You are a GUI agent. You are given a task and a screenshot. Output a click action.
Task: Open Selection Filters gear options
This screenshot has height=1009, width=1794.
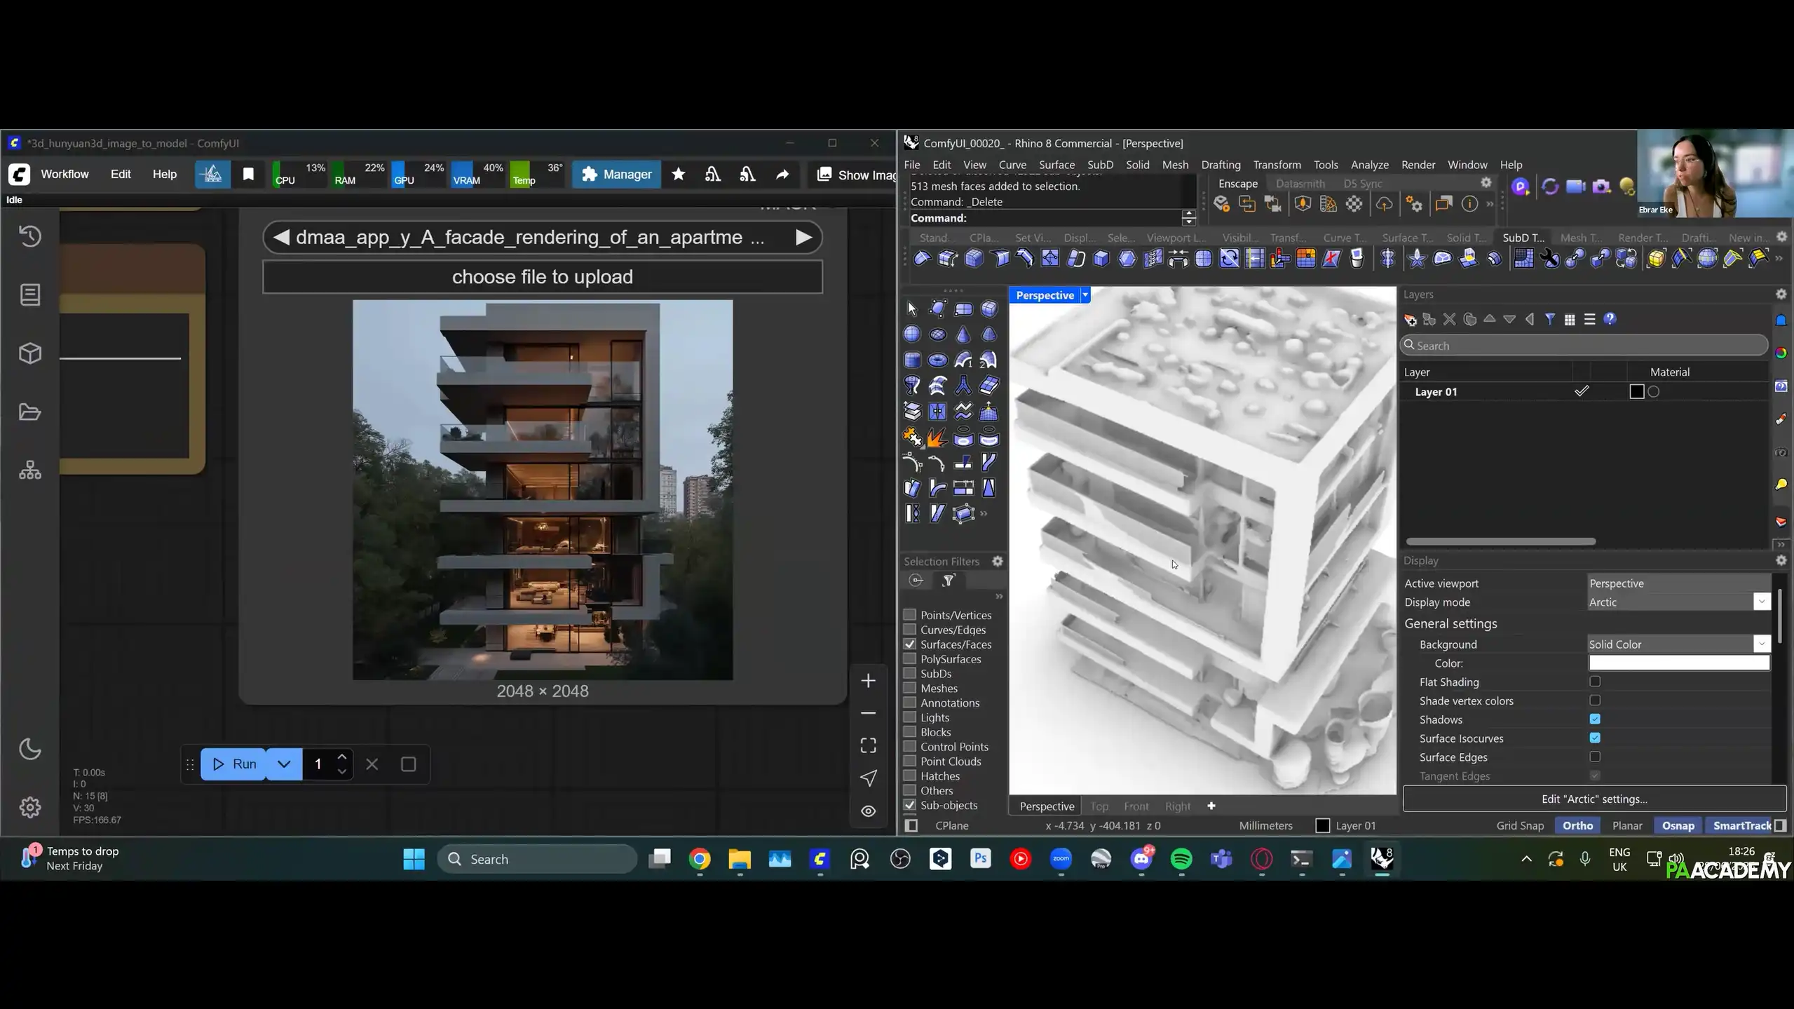point(997,562)
